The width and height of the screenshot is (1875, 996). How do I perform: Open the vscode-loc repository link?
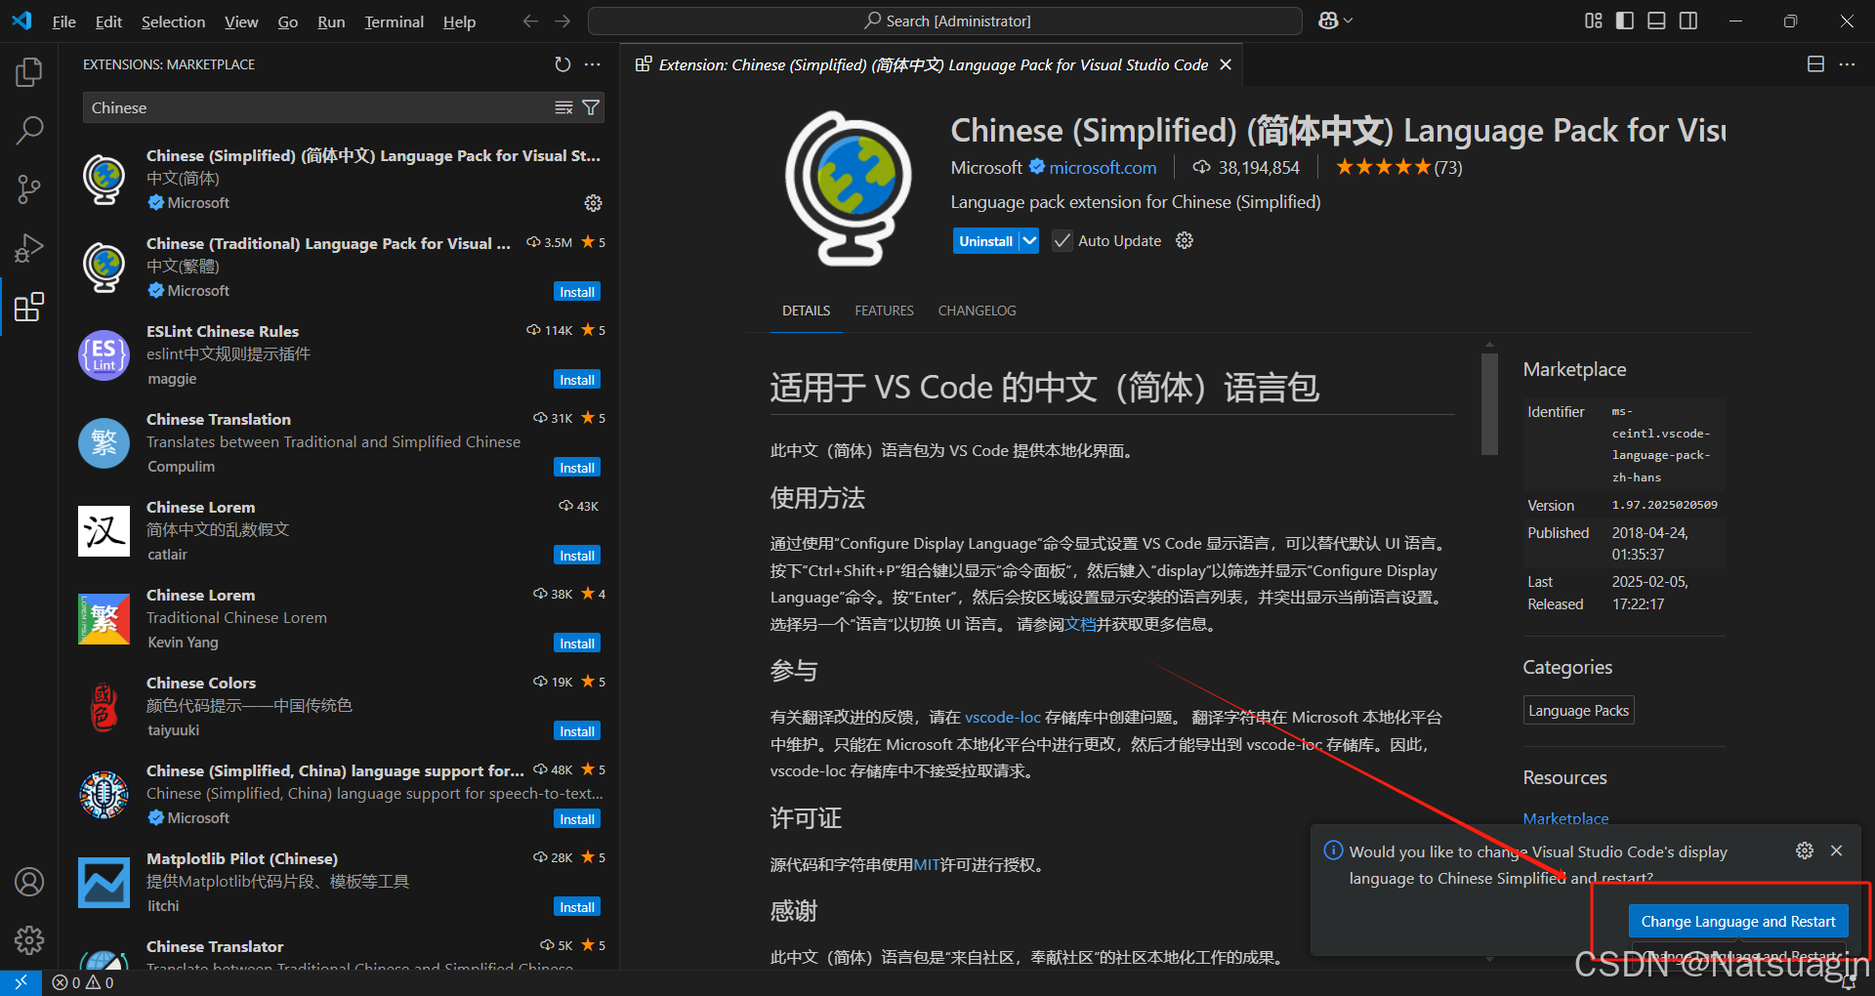pyautogui.click(x=1003, y=717)
